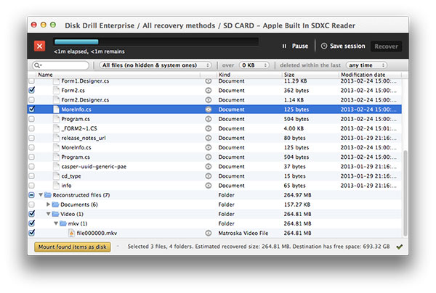Sort by Kind column header
Image resolution: width=436 pixels, height=293 pixels.
[249, 75]
